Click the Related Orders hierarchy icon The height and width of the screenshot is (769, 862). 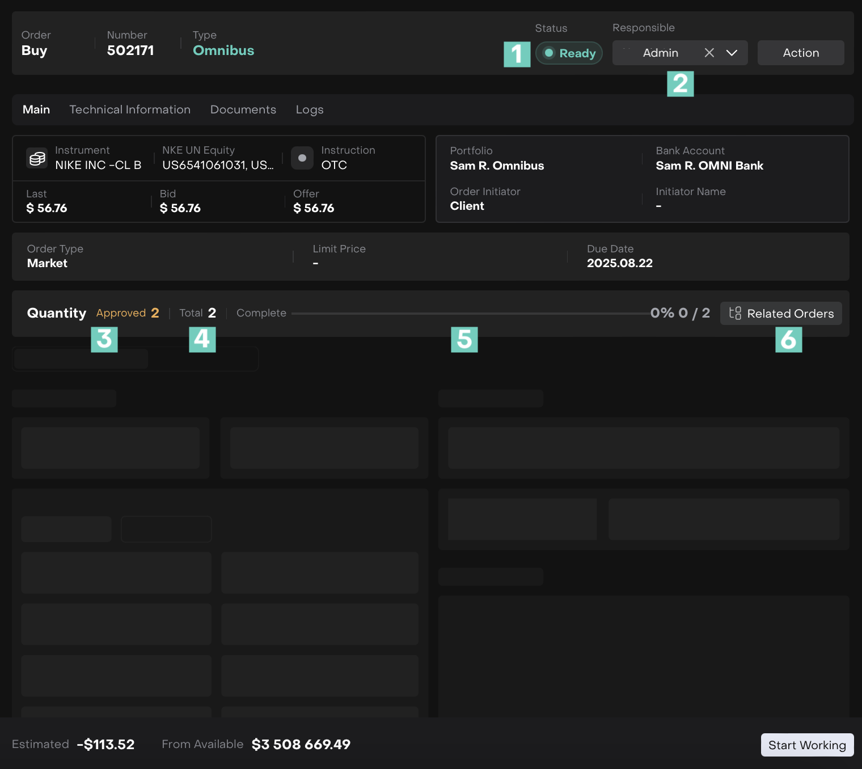coord(735,313)
